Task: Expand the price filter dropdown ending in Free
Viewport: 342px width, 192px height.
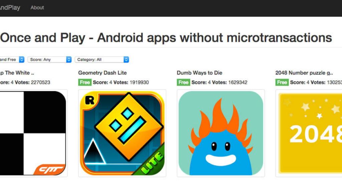Action: click(x=12, y=59)
